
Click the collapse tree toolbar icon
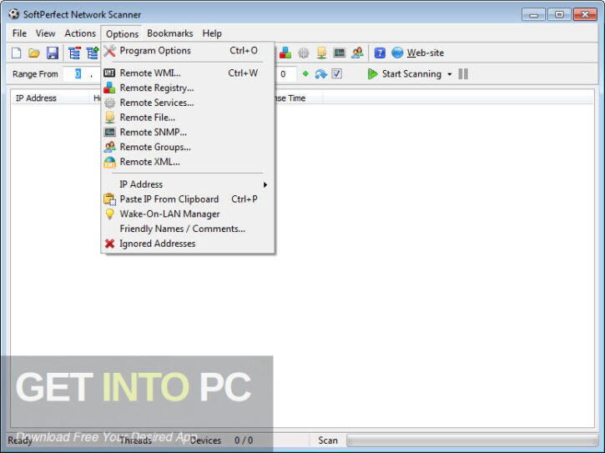click(x=74, y=53)
